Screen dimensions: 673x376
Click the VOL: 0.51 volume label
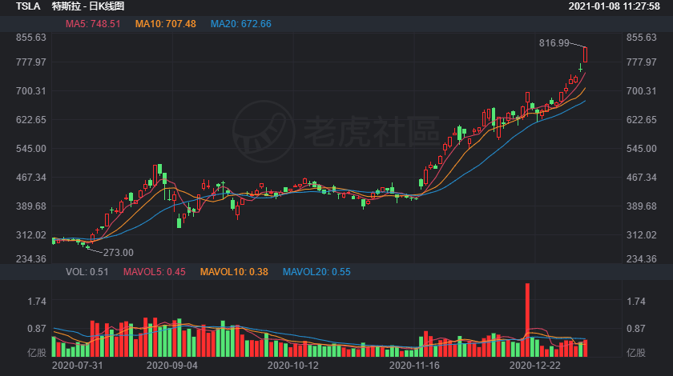87,272
